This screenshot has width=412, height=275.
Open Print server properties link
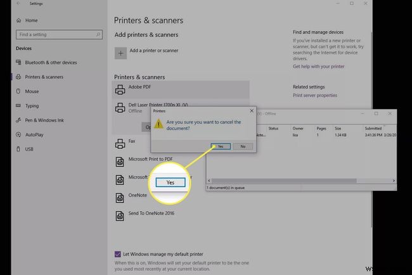pos(315,95)
